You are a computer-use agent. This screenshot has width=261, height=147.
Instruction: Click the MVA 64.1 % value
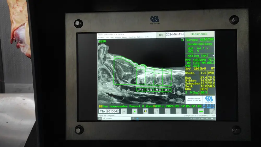tap(203, 48)
